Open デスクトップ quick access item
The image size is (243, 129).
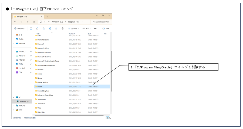[21, 51]
